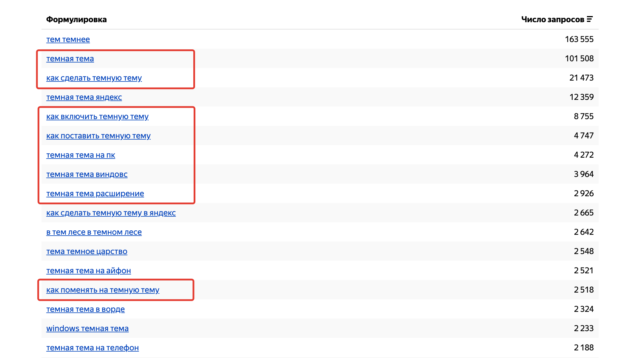Open 'как поменять на темную тему' link
Screen dimensions: 643x358
[x=103, y=290]
